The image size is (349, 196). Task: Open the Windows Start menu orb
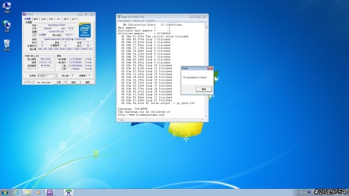tap(5, 192)
